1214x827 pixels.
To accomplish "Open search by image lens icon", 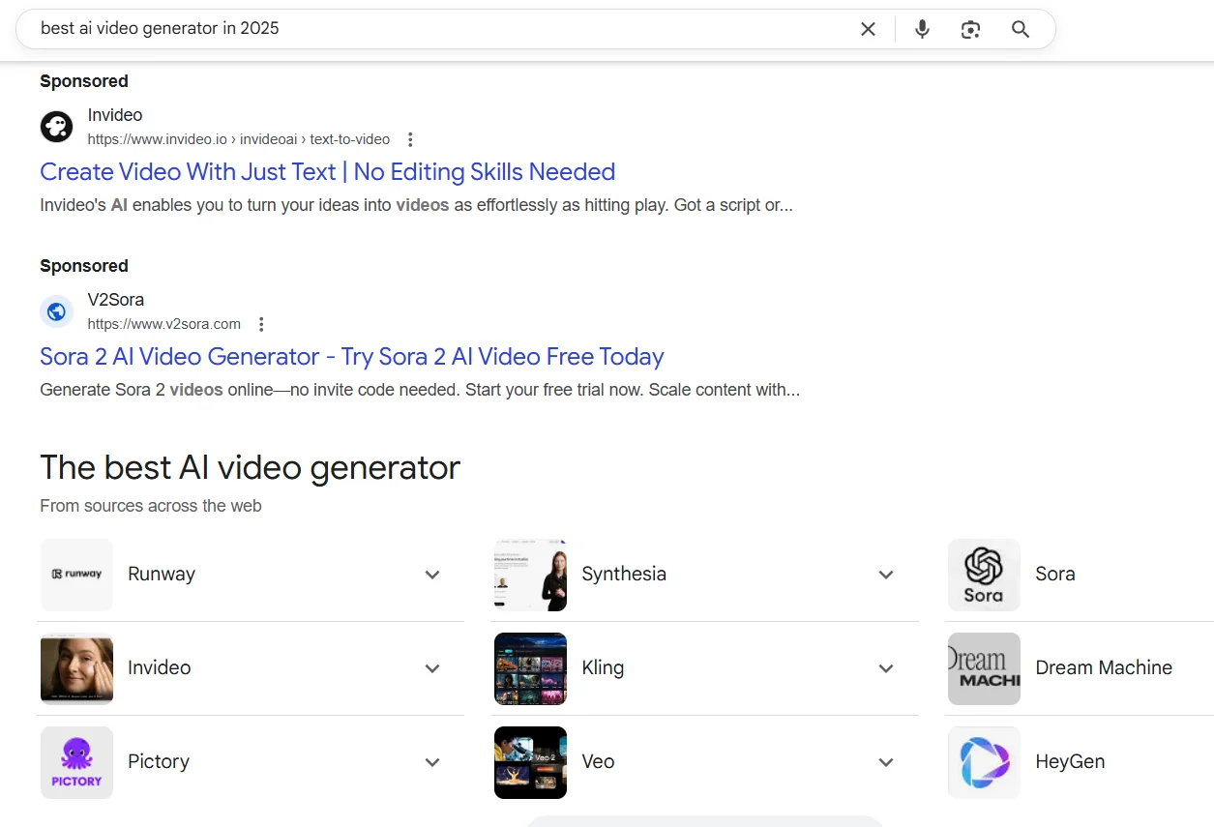I will click(970, 29).
